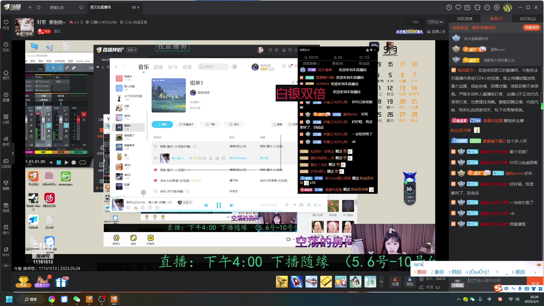Open the 任务大厅 task hall
The height and width of the screenshot is (306, 544).
(42, 282)
